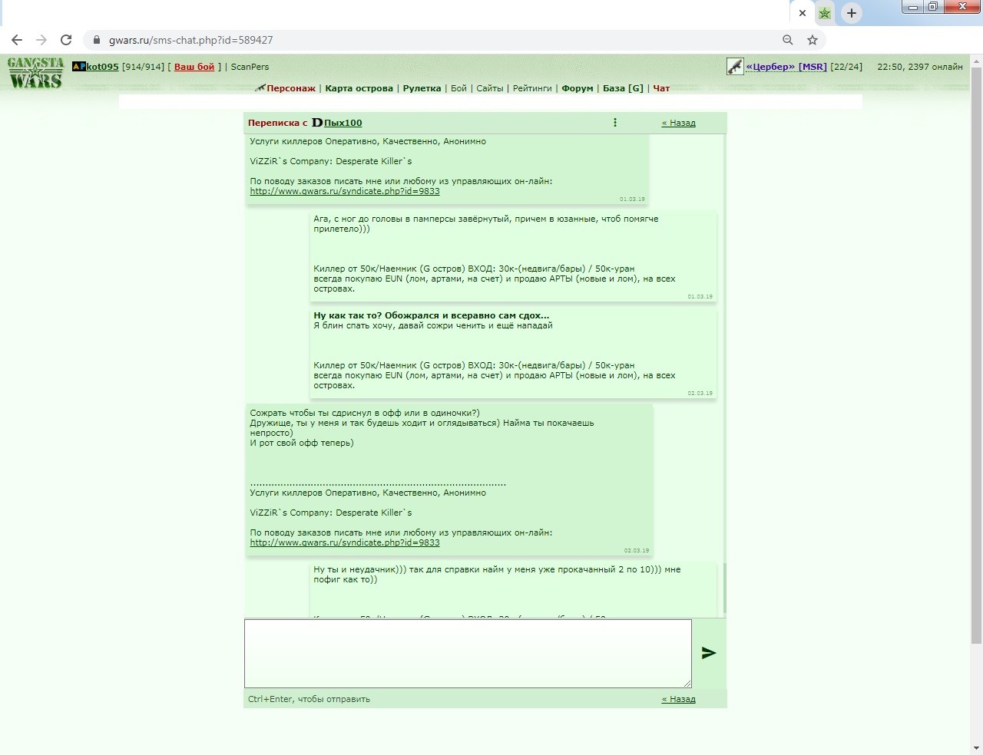View site security lock info
Image resolution: width=983 pixels, height=755 pixels.
pos(97,40)
